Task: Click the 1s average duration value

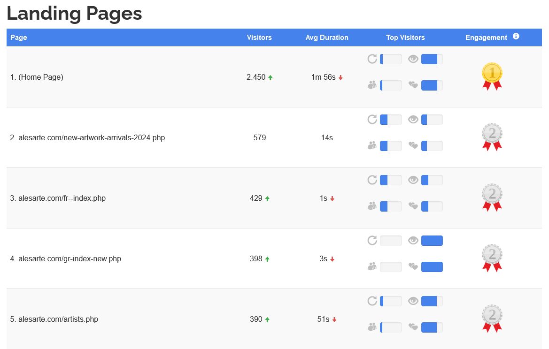Action: [x=323, y=198]
